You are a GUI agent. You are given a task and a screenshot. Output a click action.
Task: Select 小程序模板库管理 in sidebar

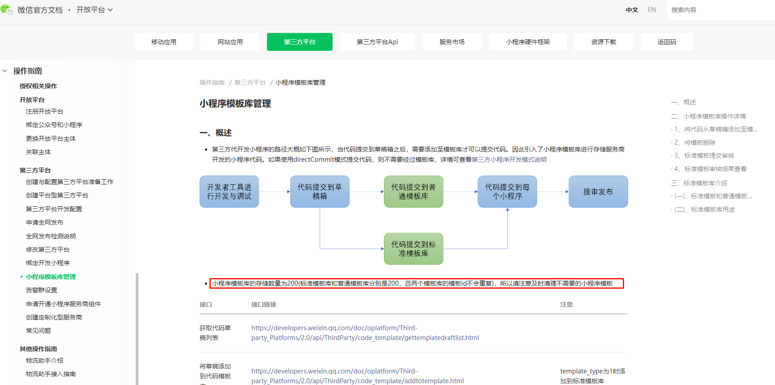[x=51, y=277]
